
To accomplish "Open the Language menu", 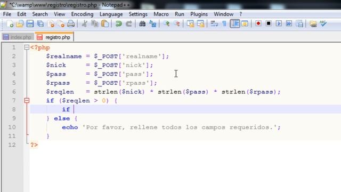I will [x=111, y=14].
